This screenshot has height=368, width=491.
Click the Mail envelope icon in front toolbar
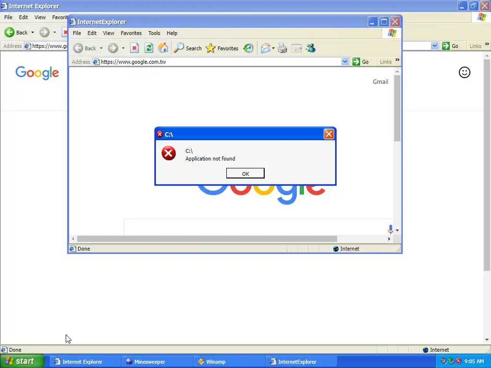(265, 48)
